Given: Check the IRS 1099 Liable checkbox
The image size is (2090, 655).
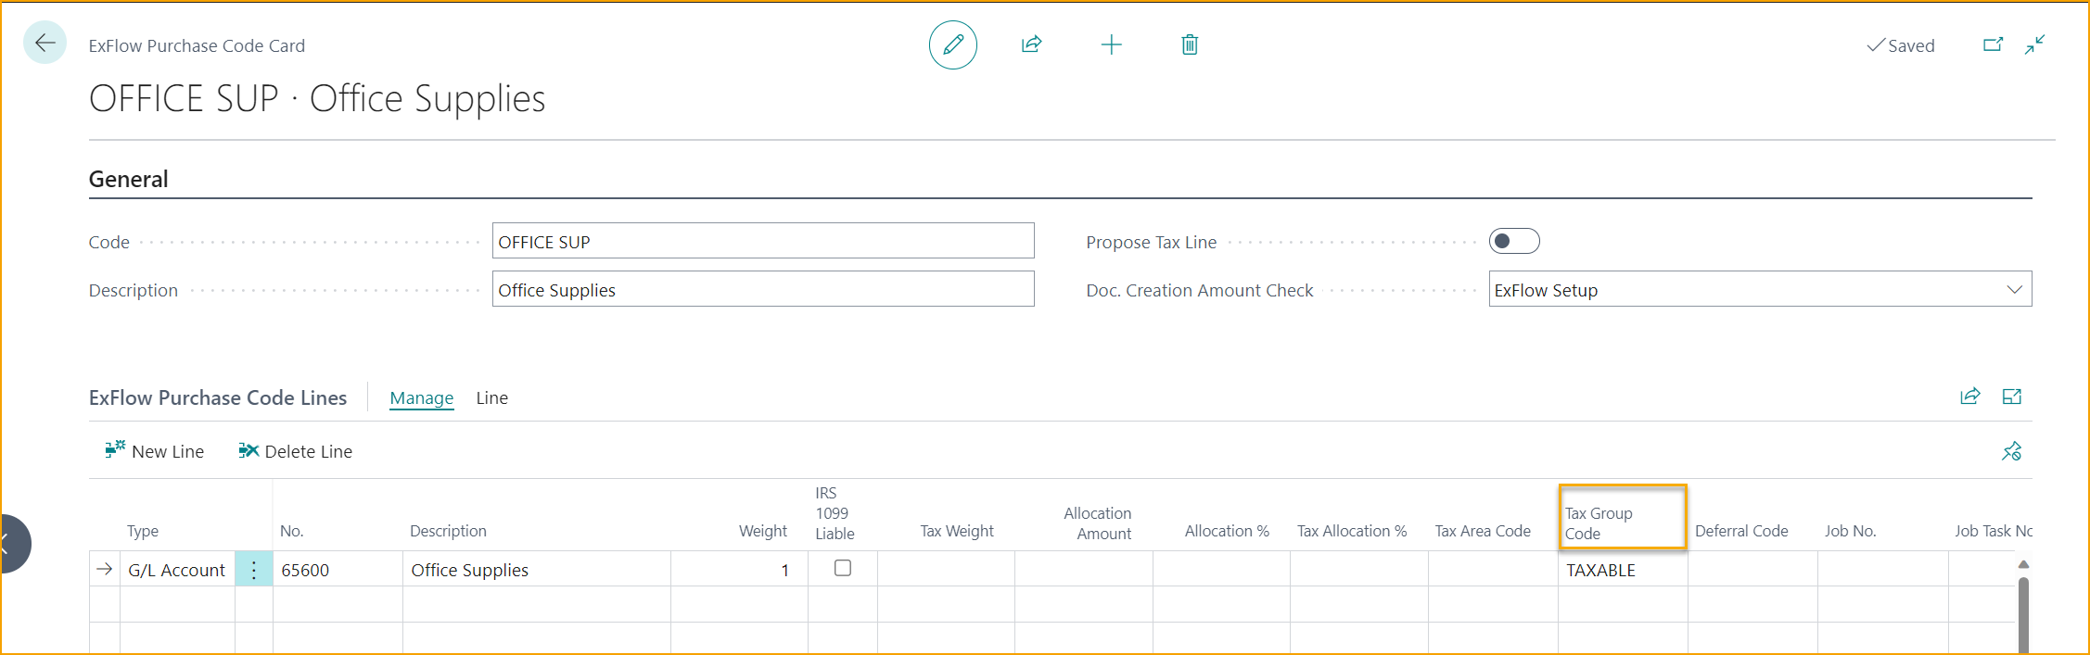Looking at the screenshot, I should [x=843, y=568].
